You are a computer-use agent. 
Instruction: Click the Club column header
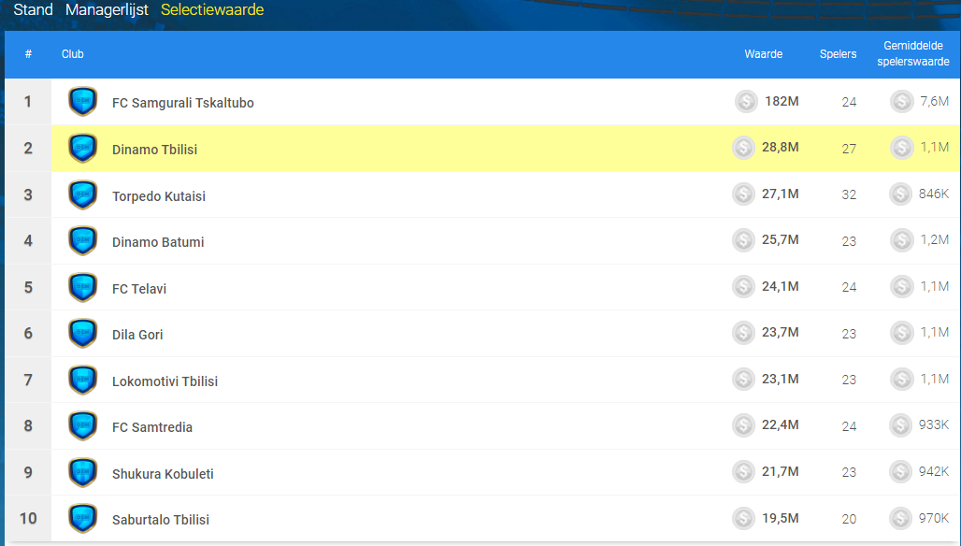pos(72,54)
